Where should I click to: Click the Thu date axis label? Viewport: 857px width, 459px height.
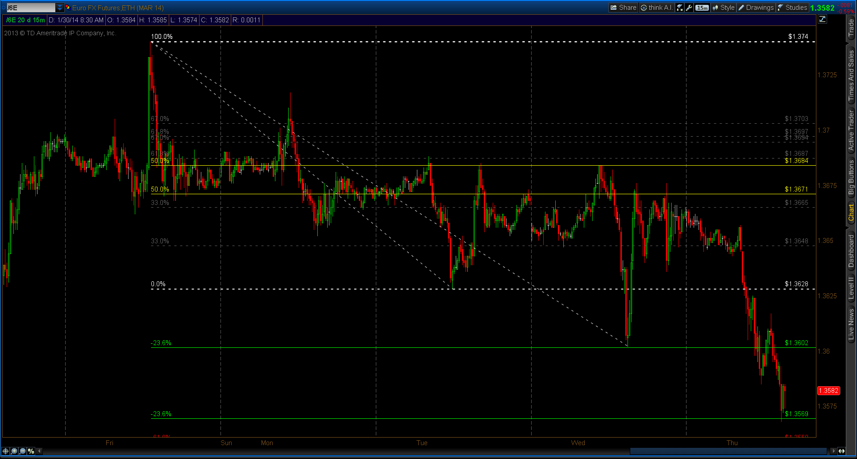pos(732,443)
